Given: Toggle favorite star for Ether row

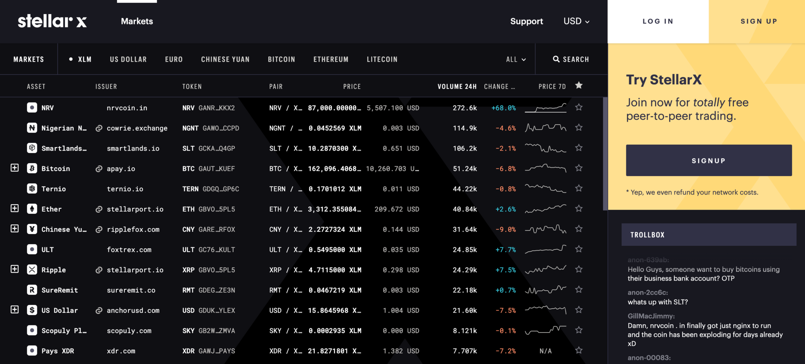Looking at the screenshot, I should pyautogui.click(x=579, y=209).
